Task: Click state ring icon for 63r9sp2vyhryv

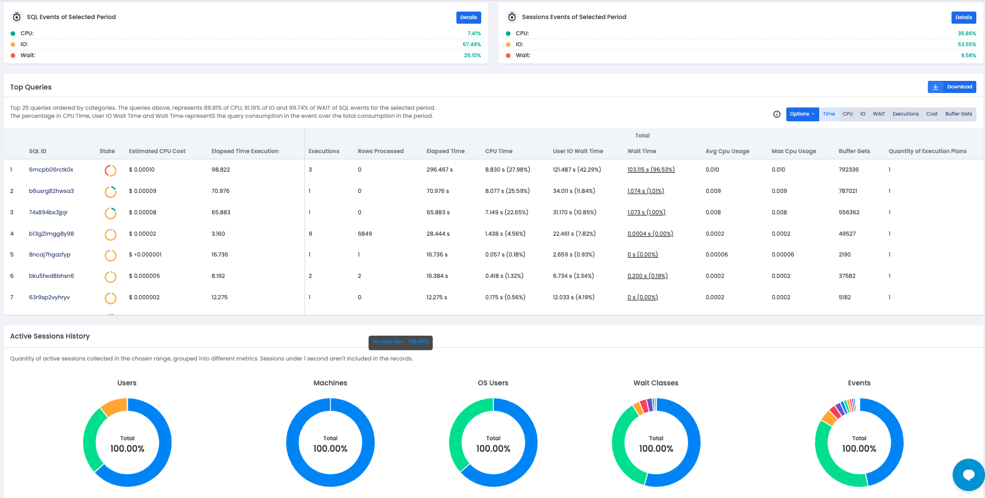Action: (110, 298)
